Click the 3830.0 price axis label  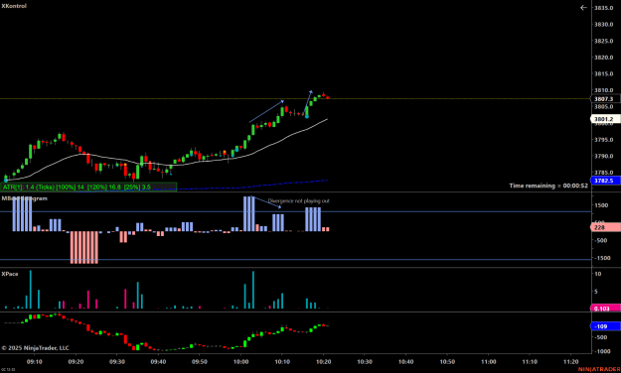point(603,25)
